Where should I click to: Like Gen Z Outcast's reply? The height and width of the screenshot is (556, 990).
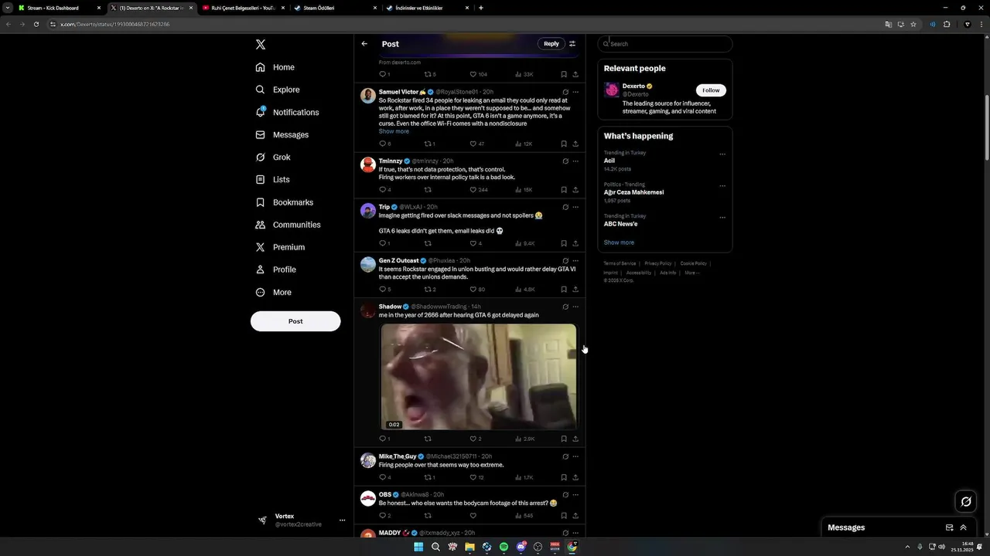click(473, 290)
